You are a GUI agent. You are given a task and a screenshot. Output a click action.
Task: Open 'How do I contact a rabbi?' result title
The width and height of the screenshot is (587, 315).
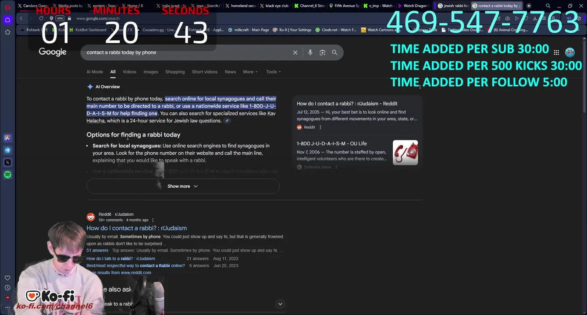coord(136,228)
